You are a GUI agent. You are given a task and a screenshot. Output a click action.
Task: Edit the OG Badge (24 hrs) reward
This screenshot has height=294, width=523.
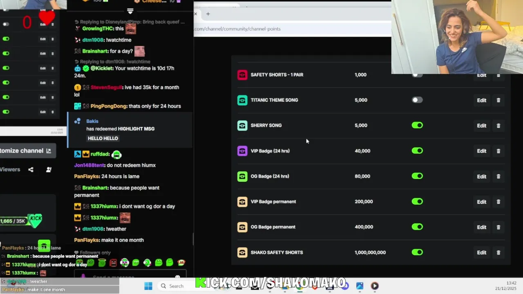point(482,176)
